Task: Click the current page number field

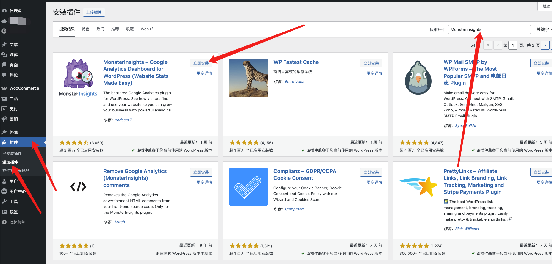Action: (513, 45)
